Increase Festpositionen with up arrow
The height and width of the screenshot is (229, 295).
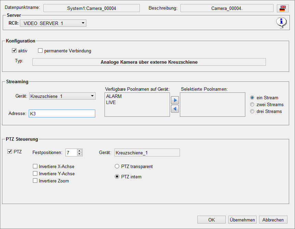pyautogui.click(x=79, y=151)
